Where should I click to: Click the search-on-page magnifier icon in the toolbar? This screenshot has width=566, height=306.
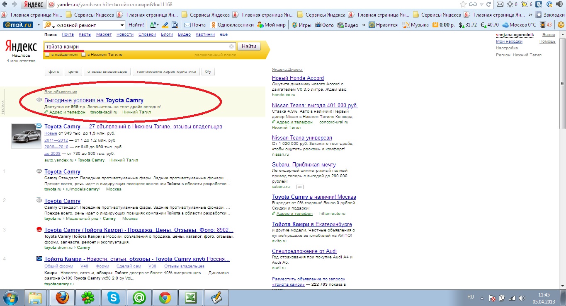[x=175, y=25]
